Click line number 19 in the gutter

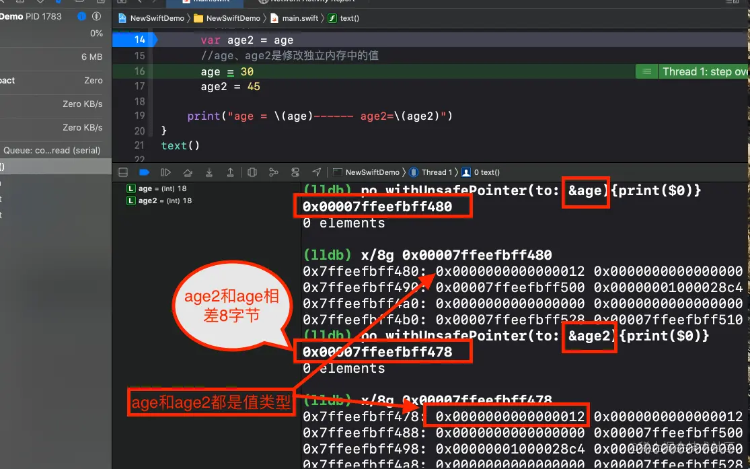click(140, 116)
